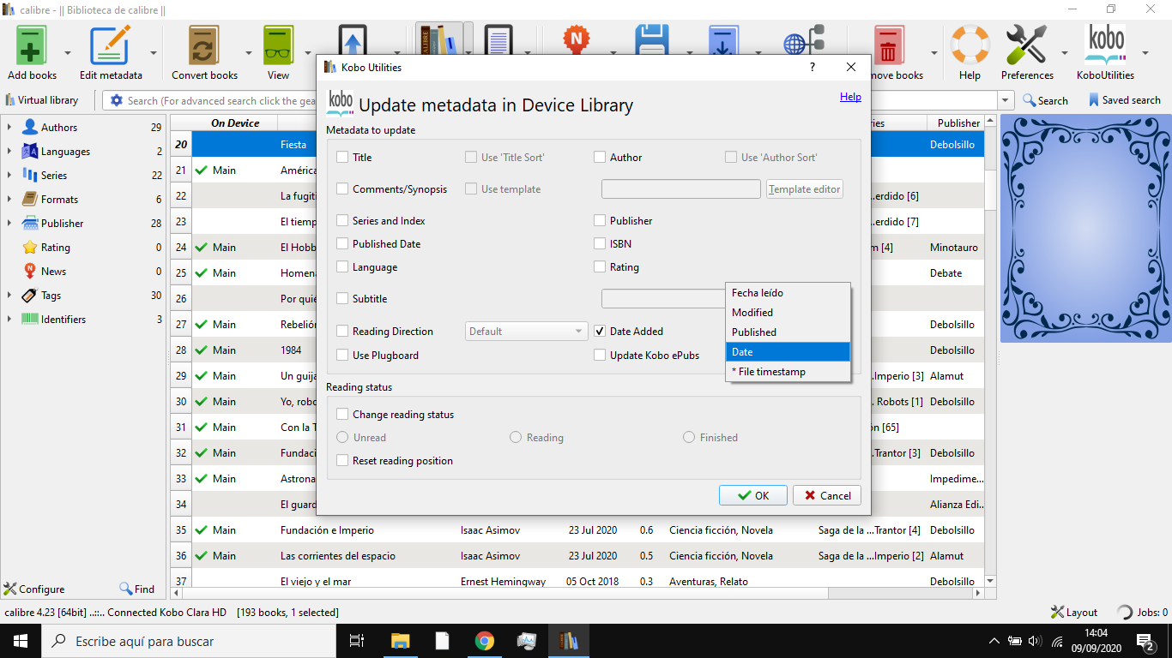Open Saved search bookmark button
This screenshot has width=1172, height=658.
(x=1124, y=100)
